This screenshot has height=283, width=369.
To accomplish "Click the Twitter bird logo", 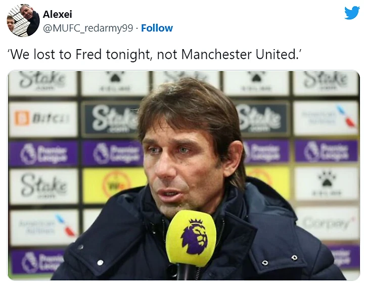I will click(352, 13).
